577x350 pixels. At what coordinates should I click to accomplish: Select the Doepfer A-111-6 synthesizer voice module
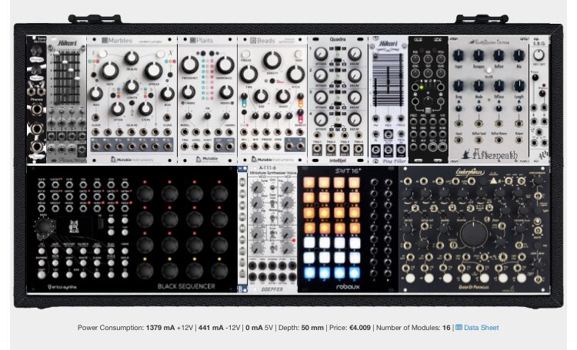point(272,229)
